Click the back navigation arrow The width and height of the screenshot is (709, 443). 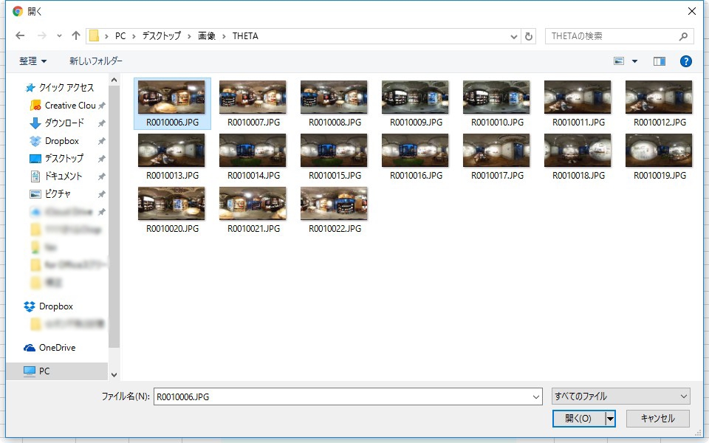20,35
